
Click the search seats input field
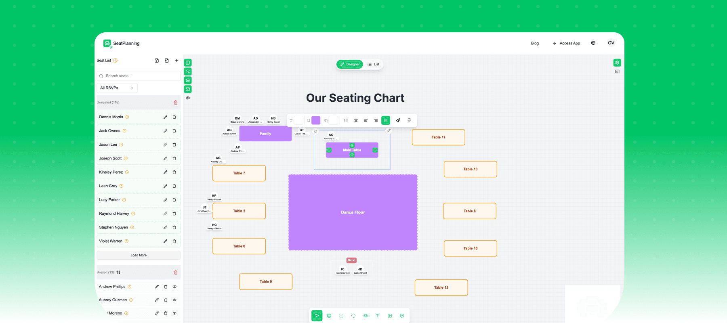(139, 76)
